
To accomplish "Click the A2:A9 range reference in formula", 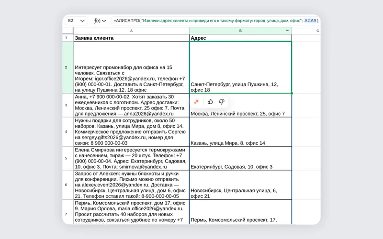I will click(x=310, y=21).
